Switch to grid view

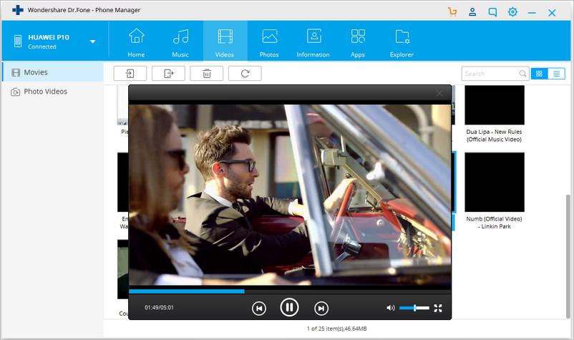539,74
